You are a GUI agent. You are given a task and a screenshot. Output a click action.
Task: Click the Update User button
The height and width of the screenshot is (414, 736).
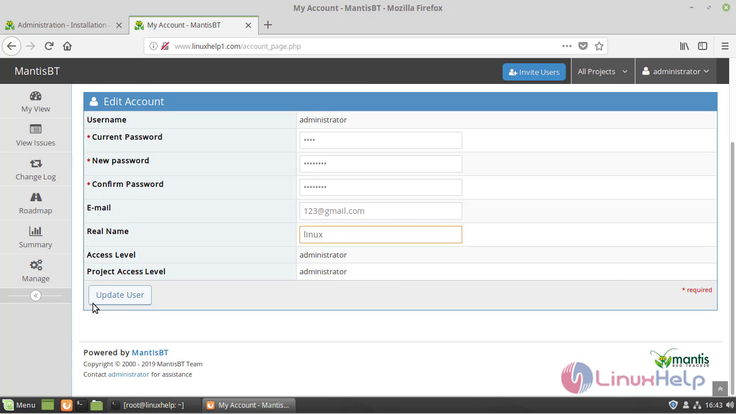[120, 295]
